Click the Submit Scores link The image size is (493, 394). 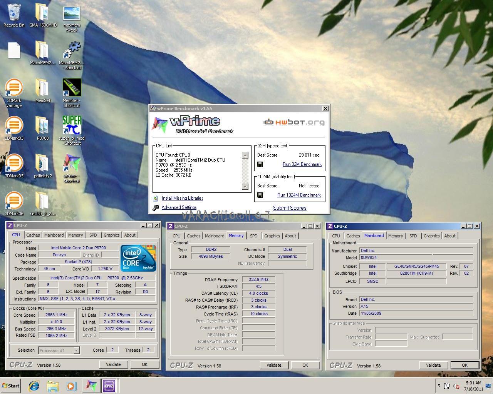click(290, 208)
